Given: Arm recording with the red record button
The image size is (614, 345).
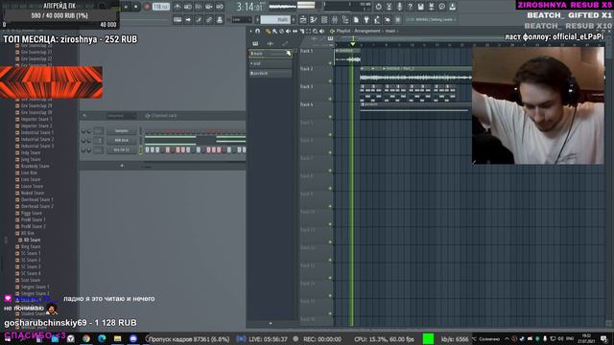Looking at the screenshot, I should [x=147, y=7].
